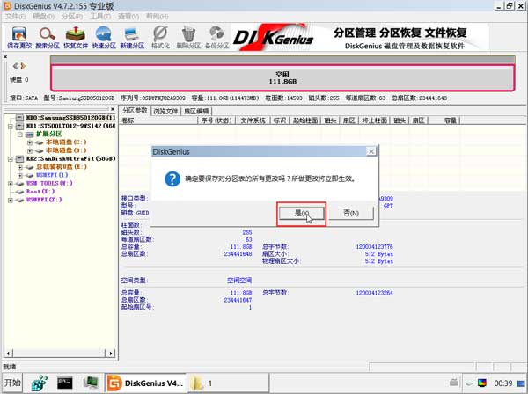
Task: Go to previous disk with left arrow
Action: pyautogui.click(x=15, y=66)
